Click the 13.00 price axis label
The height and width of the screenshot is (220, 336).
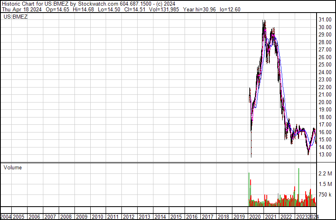coord(325,155)
